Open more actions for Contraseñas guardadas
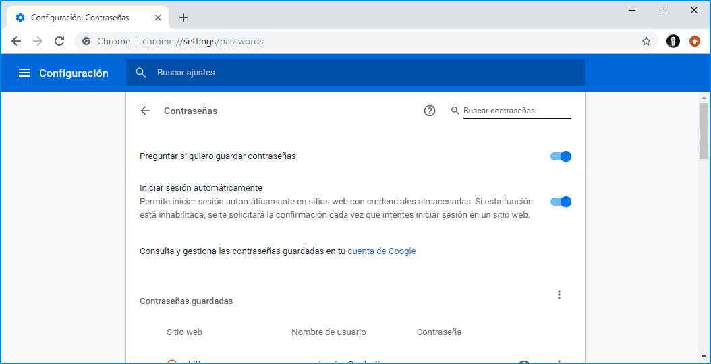Screen dimensions: 711x364 point(559,295)
